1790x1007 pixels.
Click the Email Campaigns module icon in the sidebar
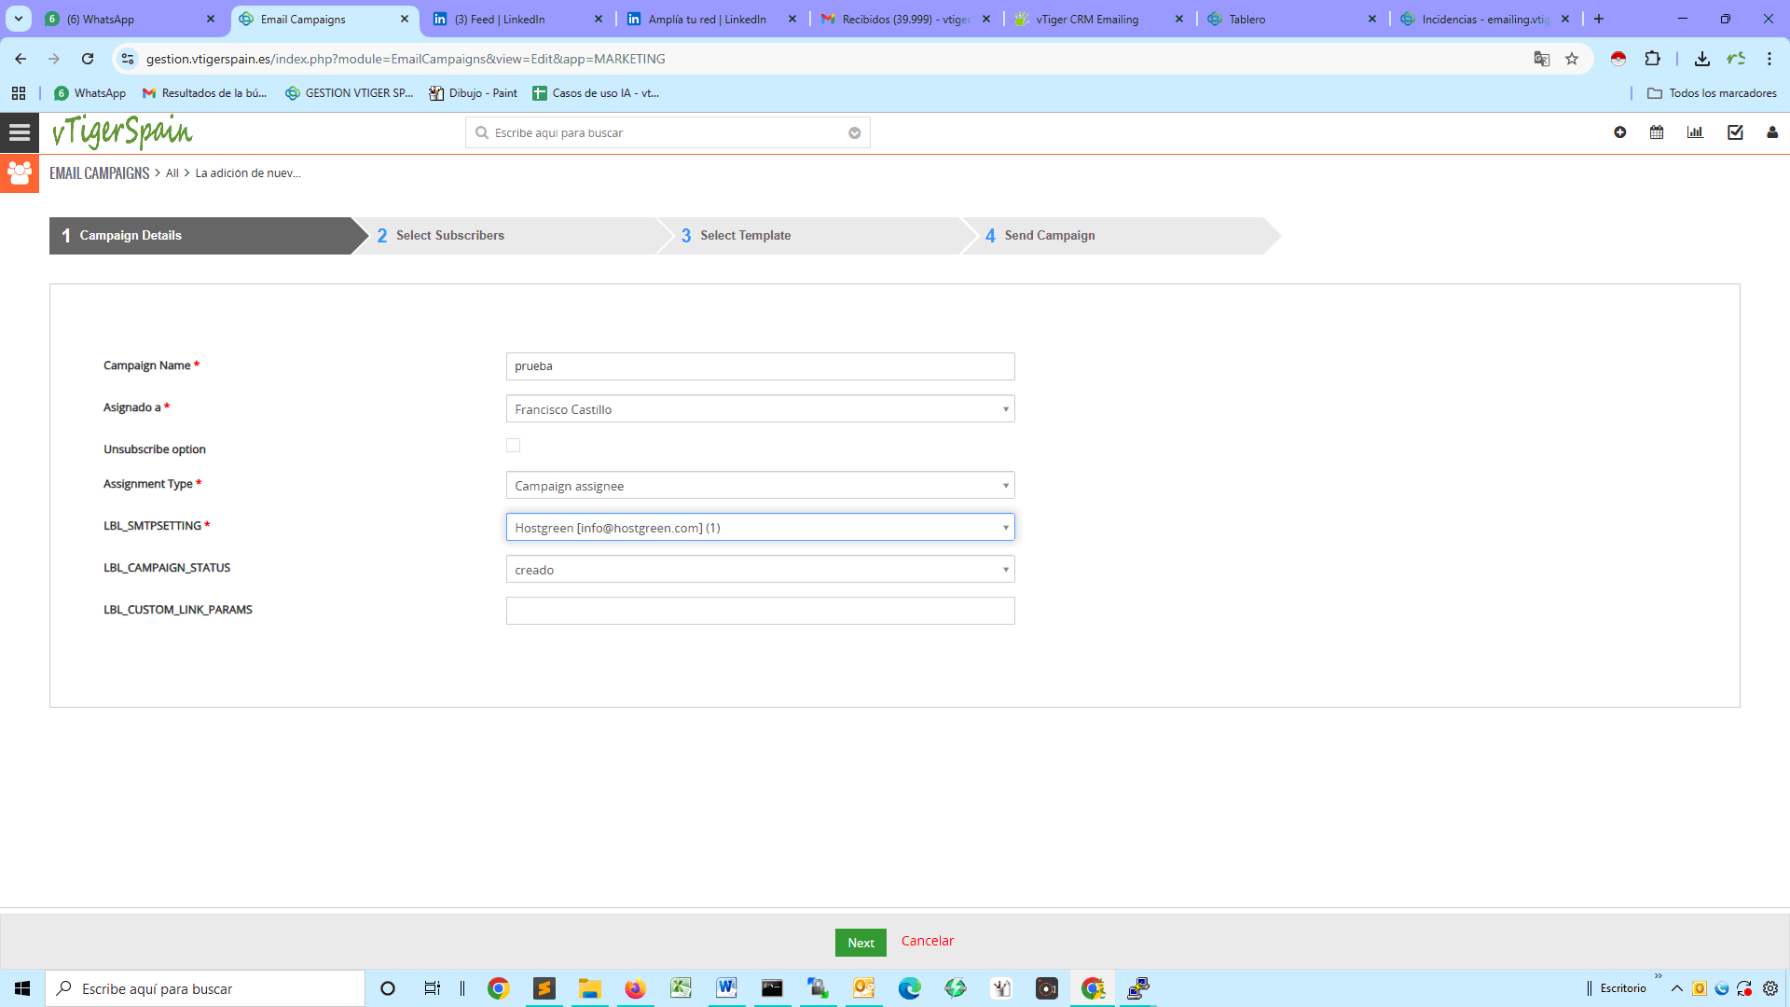[20, 172]
